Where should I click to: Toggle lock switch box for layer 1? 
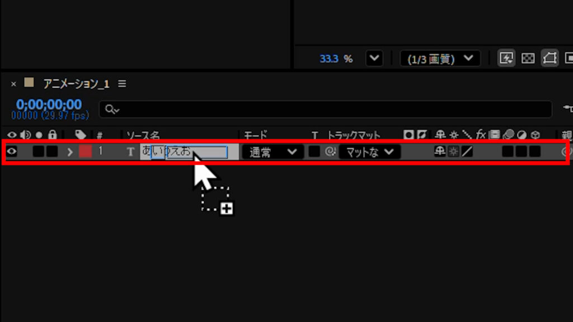coord(52,151)
